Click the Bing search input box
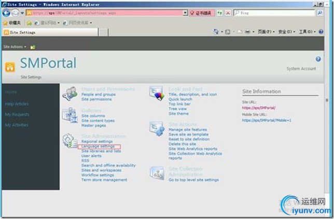 (274, 13)
